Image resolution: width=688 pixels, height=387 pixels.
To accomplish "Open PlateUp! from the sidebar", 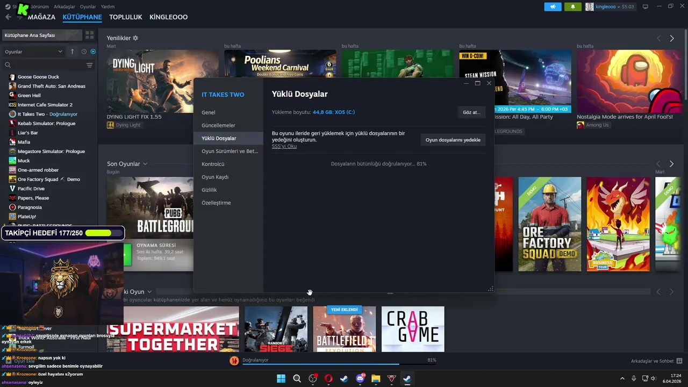I will [27, 217].
